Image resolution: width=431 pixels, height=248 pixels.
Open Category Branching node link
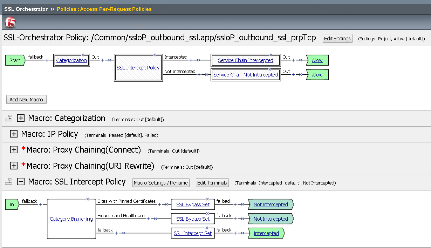[x=71, y=219]
